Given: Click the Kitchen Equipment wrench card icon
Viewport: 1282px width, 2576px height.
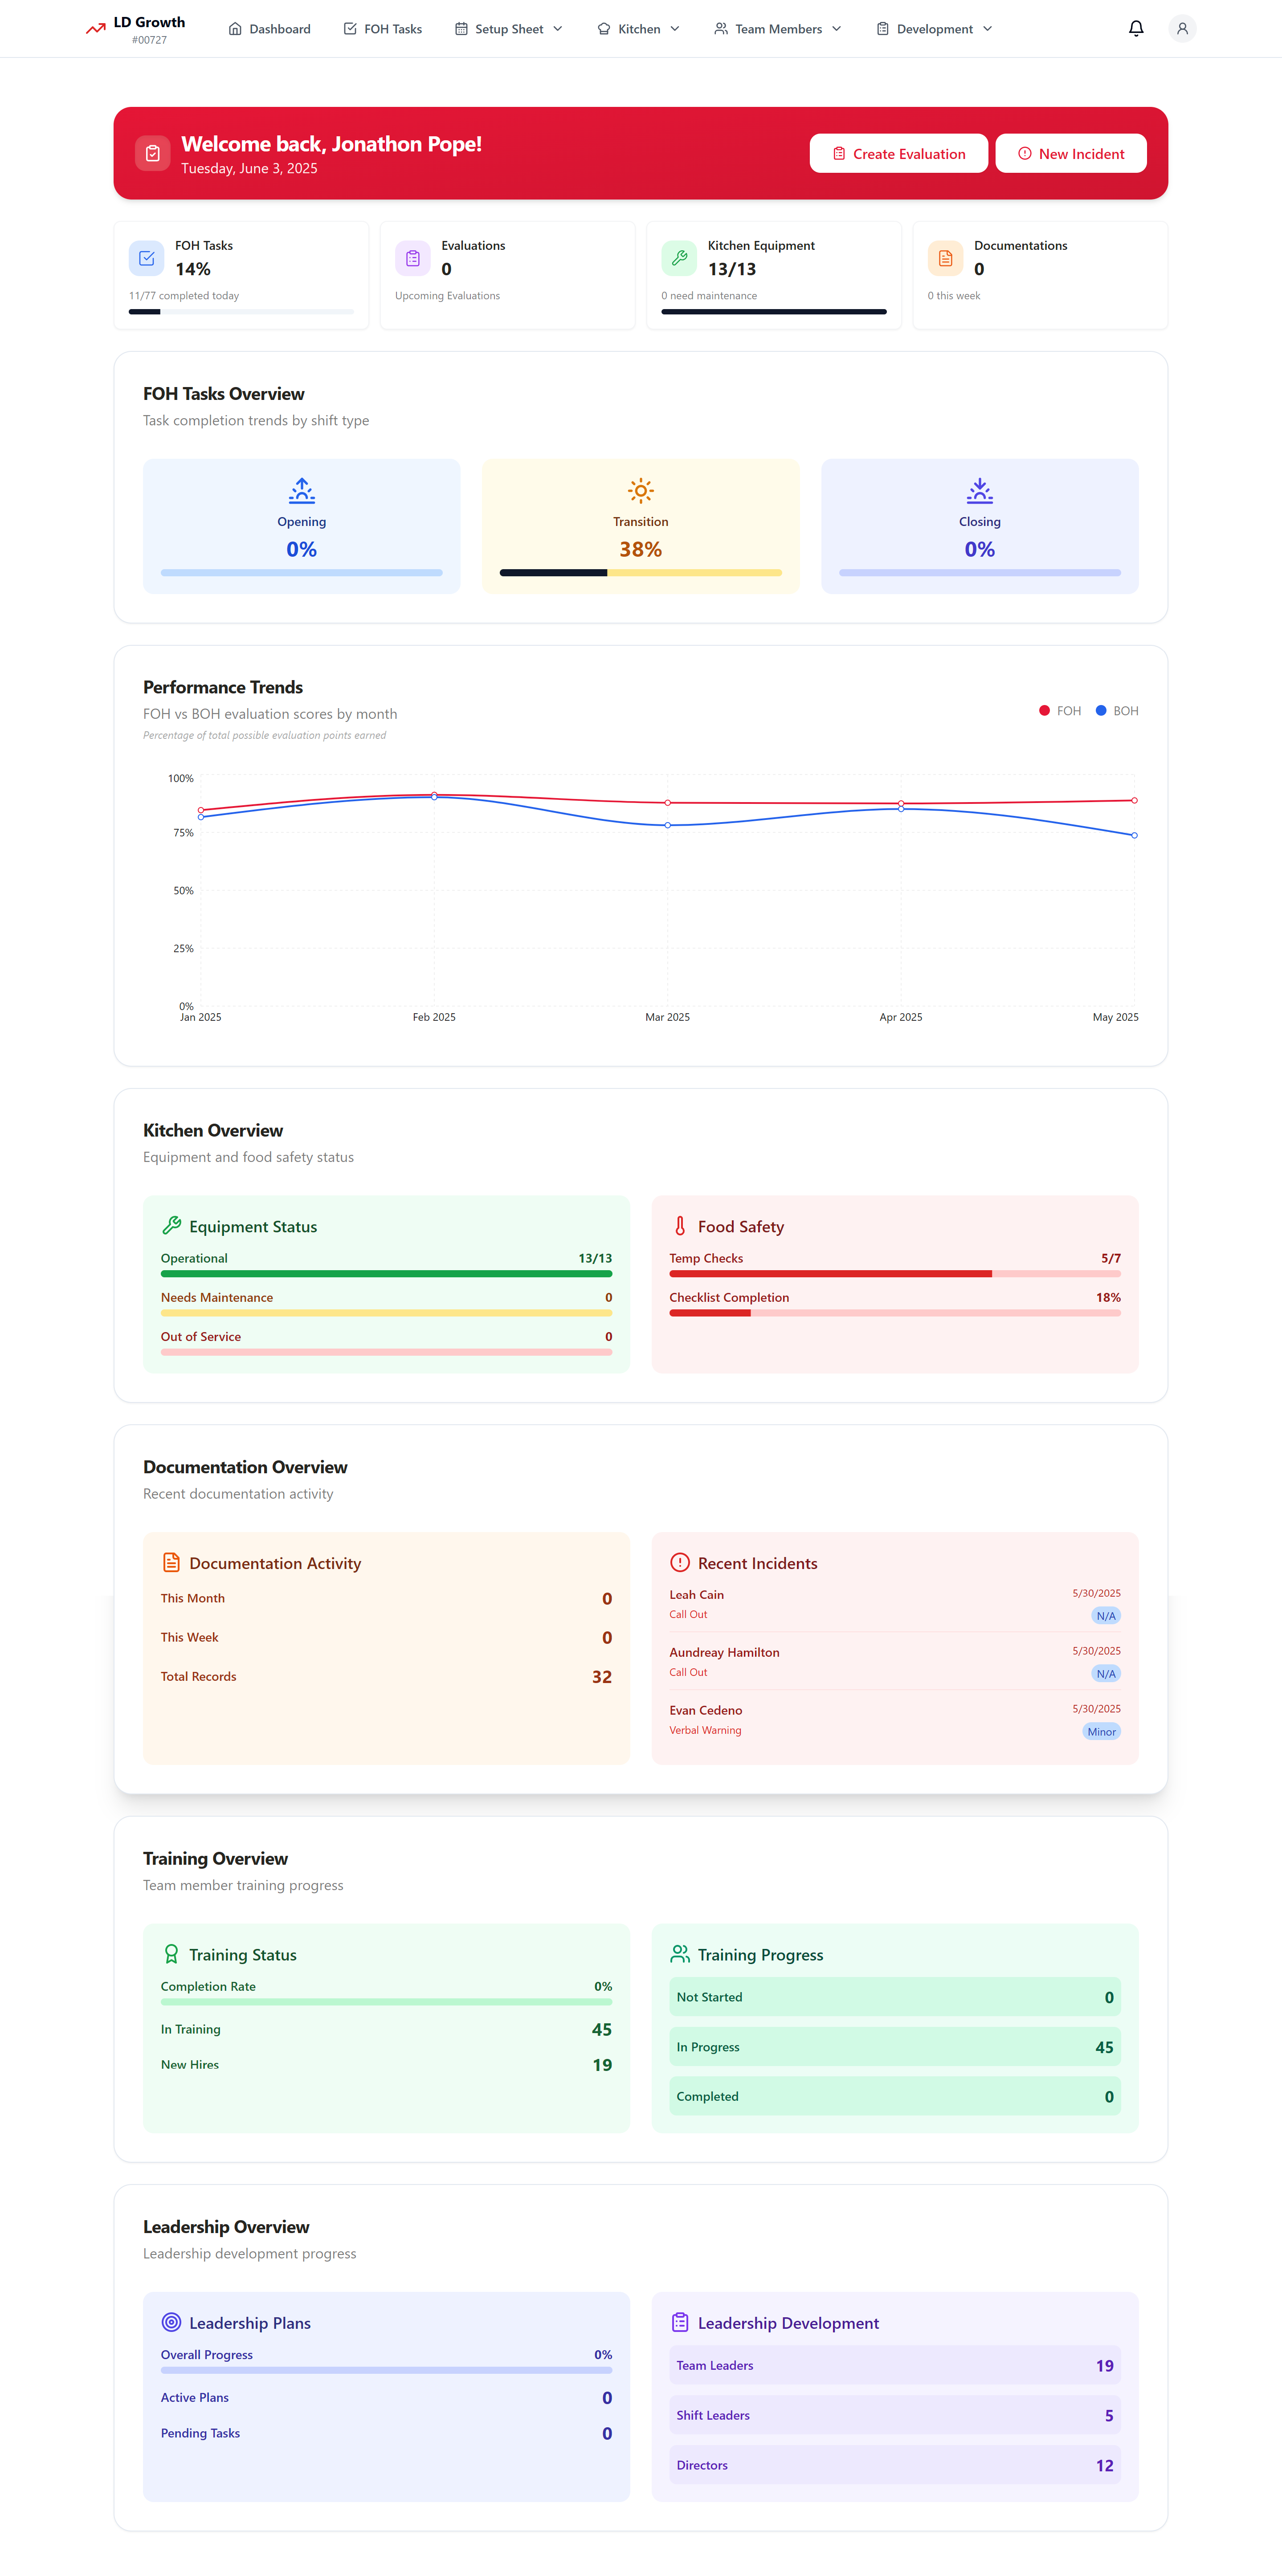Looking at the screenshot, I should coord(679,258).
